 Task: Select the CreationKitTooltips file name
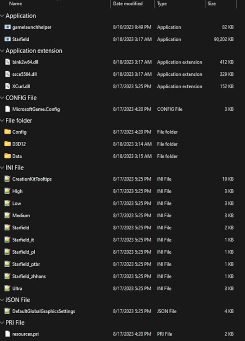pyautogui.click(x=32, y=179)
